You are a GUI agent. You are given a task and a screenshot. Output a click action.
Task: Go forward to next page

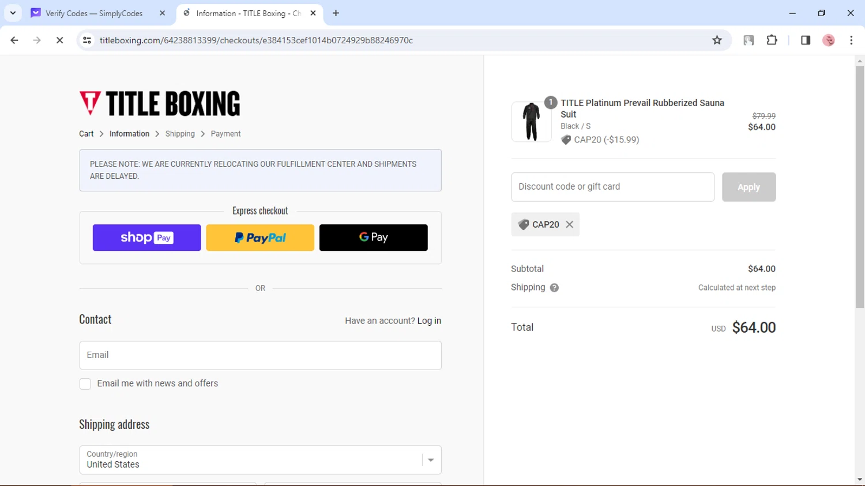click(37, 40)
